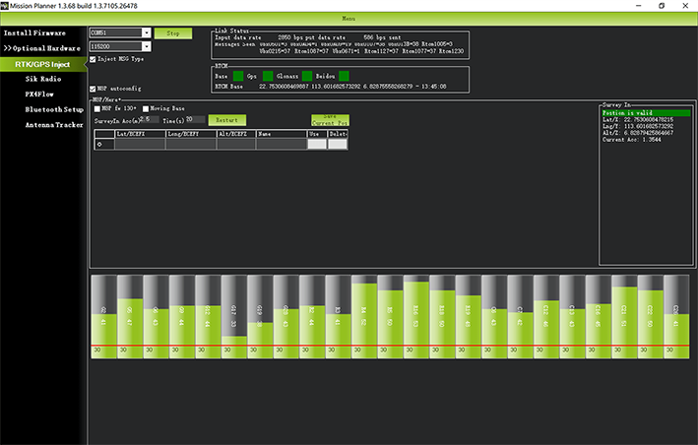This screenshot has height=445, width=698.
Task: Open the 115200 baud rate dropdown
Action: point(147,46)
